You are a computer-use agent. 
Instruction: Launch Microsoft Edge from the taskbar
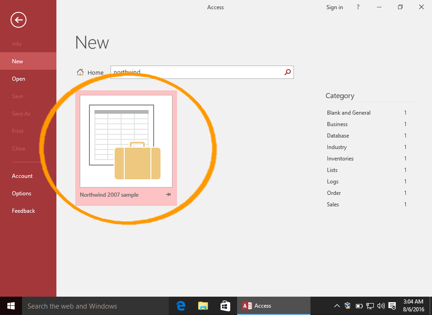[181, 306]
